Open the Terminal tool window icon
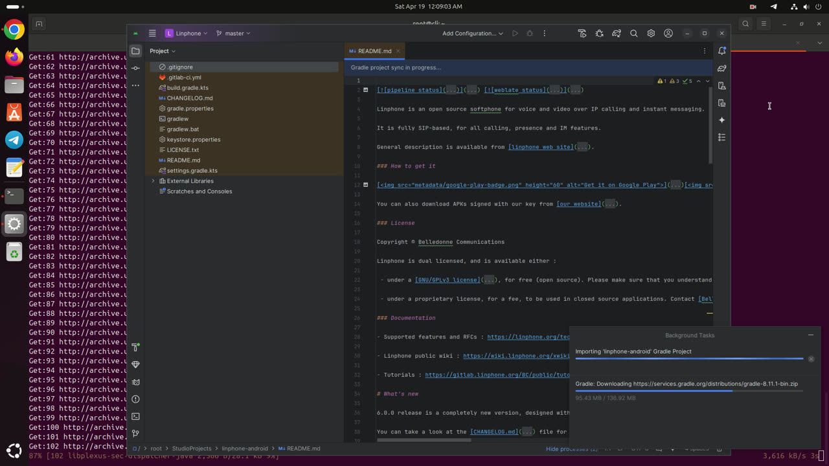 (135, 416)
